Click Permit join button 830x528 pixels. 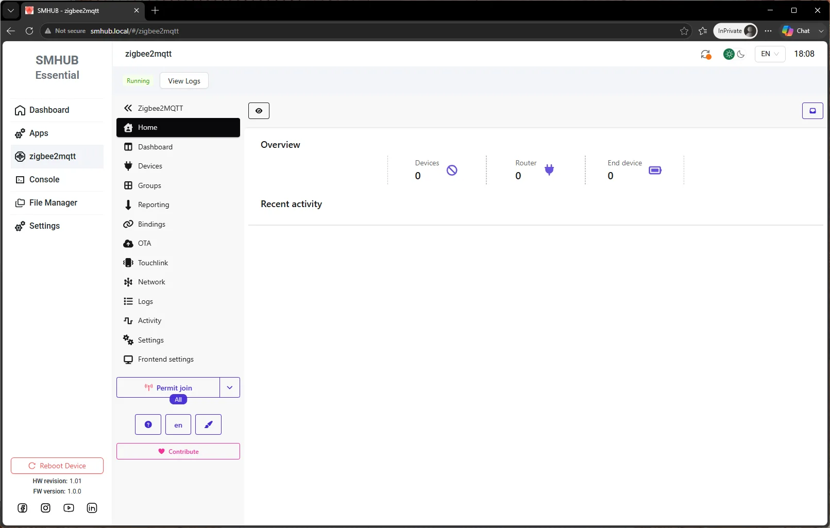click(168, 387)
